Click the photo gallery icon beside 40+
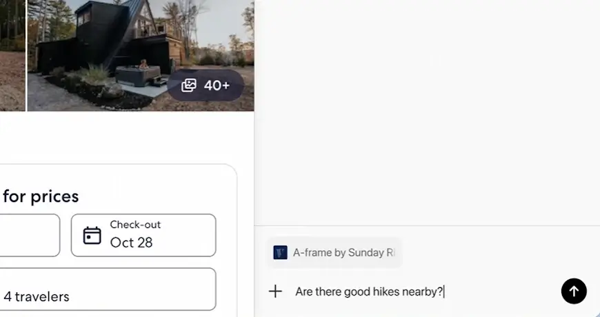Image resolution: width=600 pixels, height=317 pixels. [189, 85]
